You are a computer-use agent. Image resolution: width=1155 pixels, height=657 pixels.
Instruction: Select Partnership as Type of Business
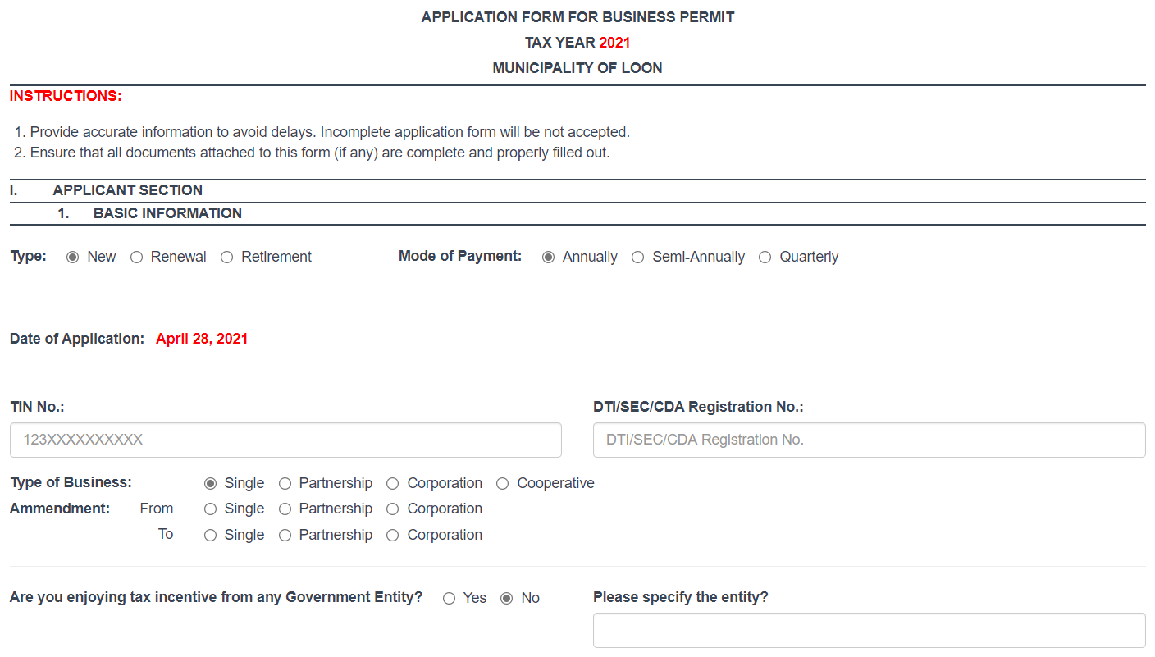tap(285, 484)
